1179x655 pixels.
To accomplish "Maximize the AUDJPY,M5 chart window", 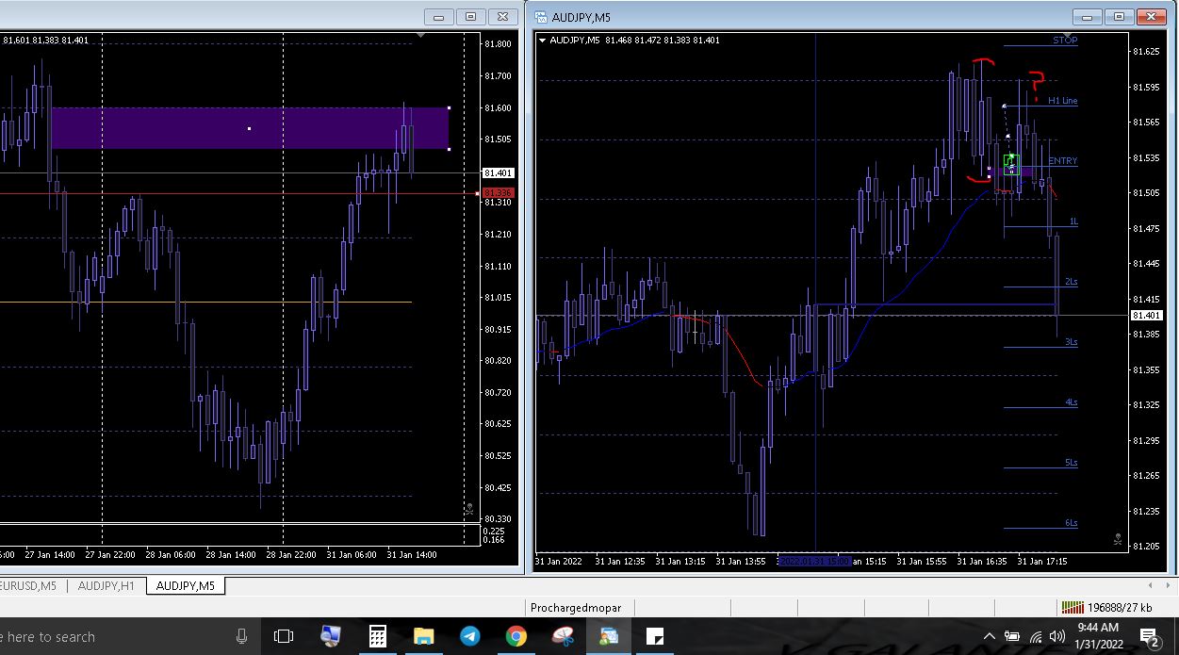I will [1120, 17].
